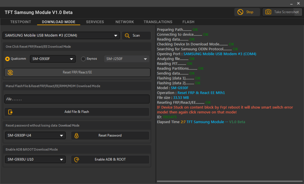Image resolution: width=304 pixels, height=184 pixels.
Task: Close the TFT Samsung Module window
Action: [298, 3]
